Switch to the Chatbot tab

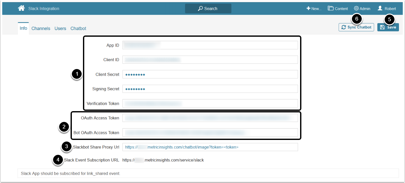[78, 28]
